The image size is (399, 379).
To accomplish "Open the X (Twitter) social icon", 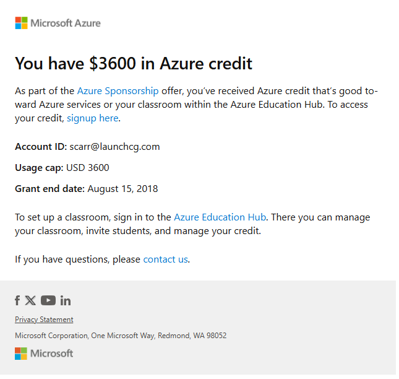I will coord(30,300).
